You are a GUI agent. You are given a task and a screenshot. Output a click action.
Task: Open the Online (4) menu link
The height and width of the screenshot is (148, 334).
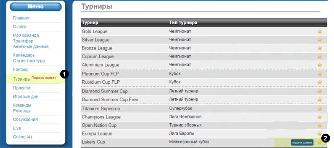22,137
